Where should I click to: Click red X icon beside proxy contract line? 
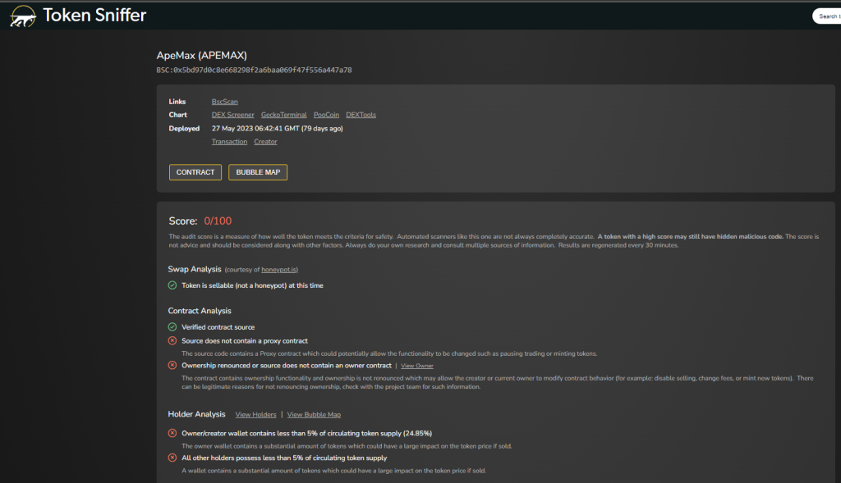tap(172, 340)
